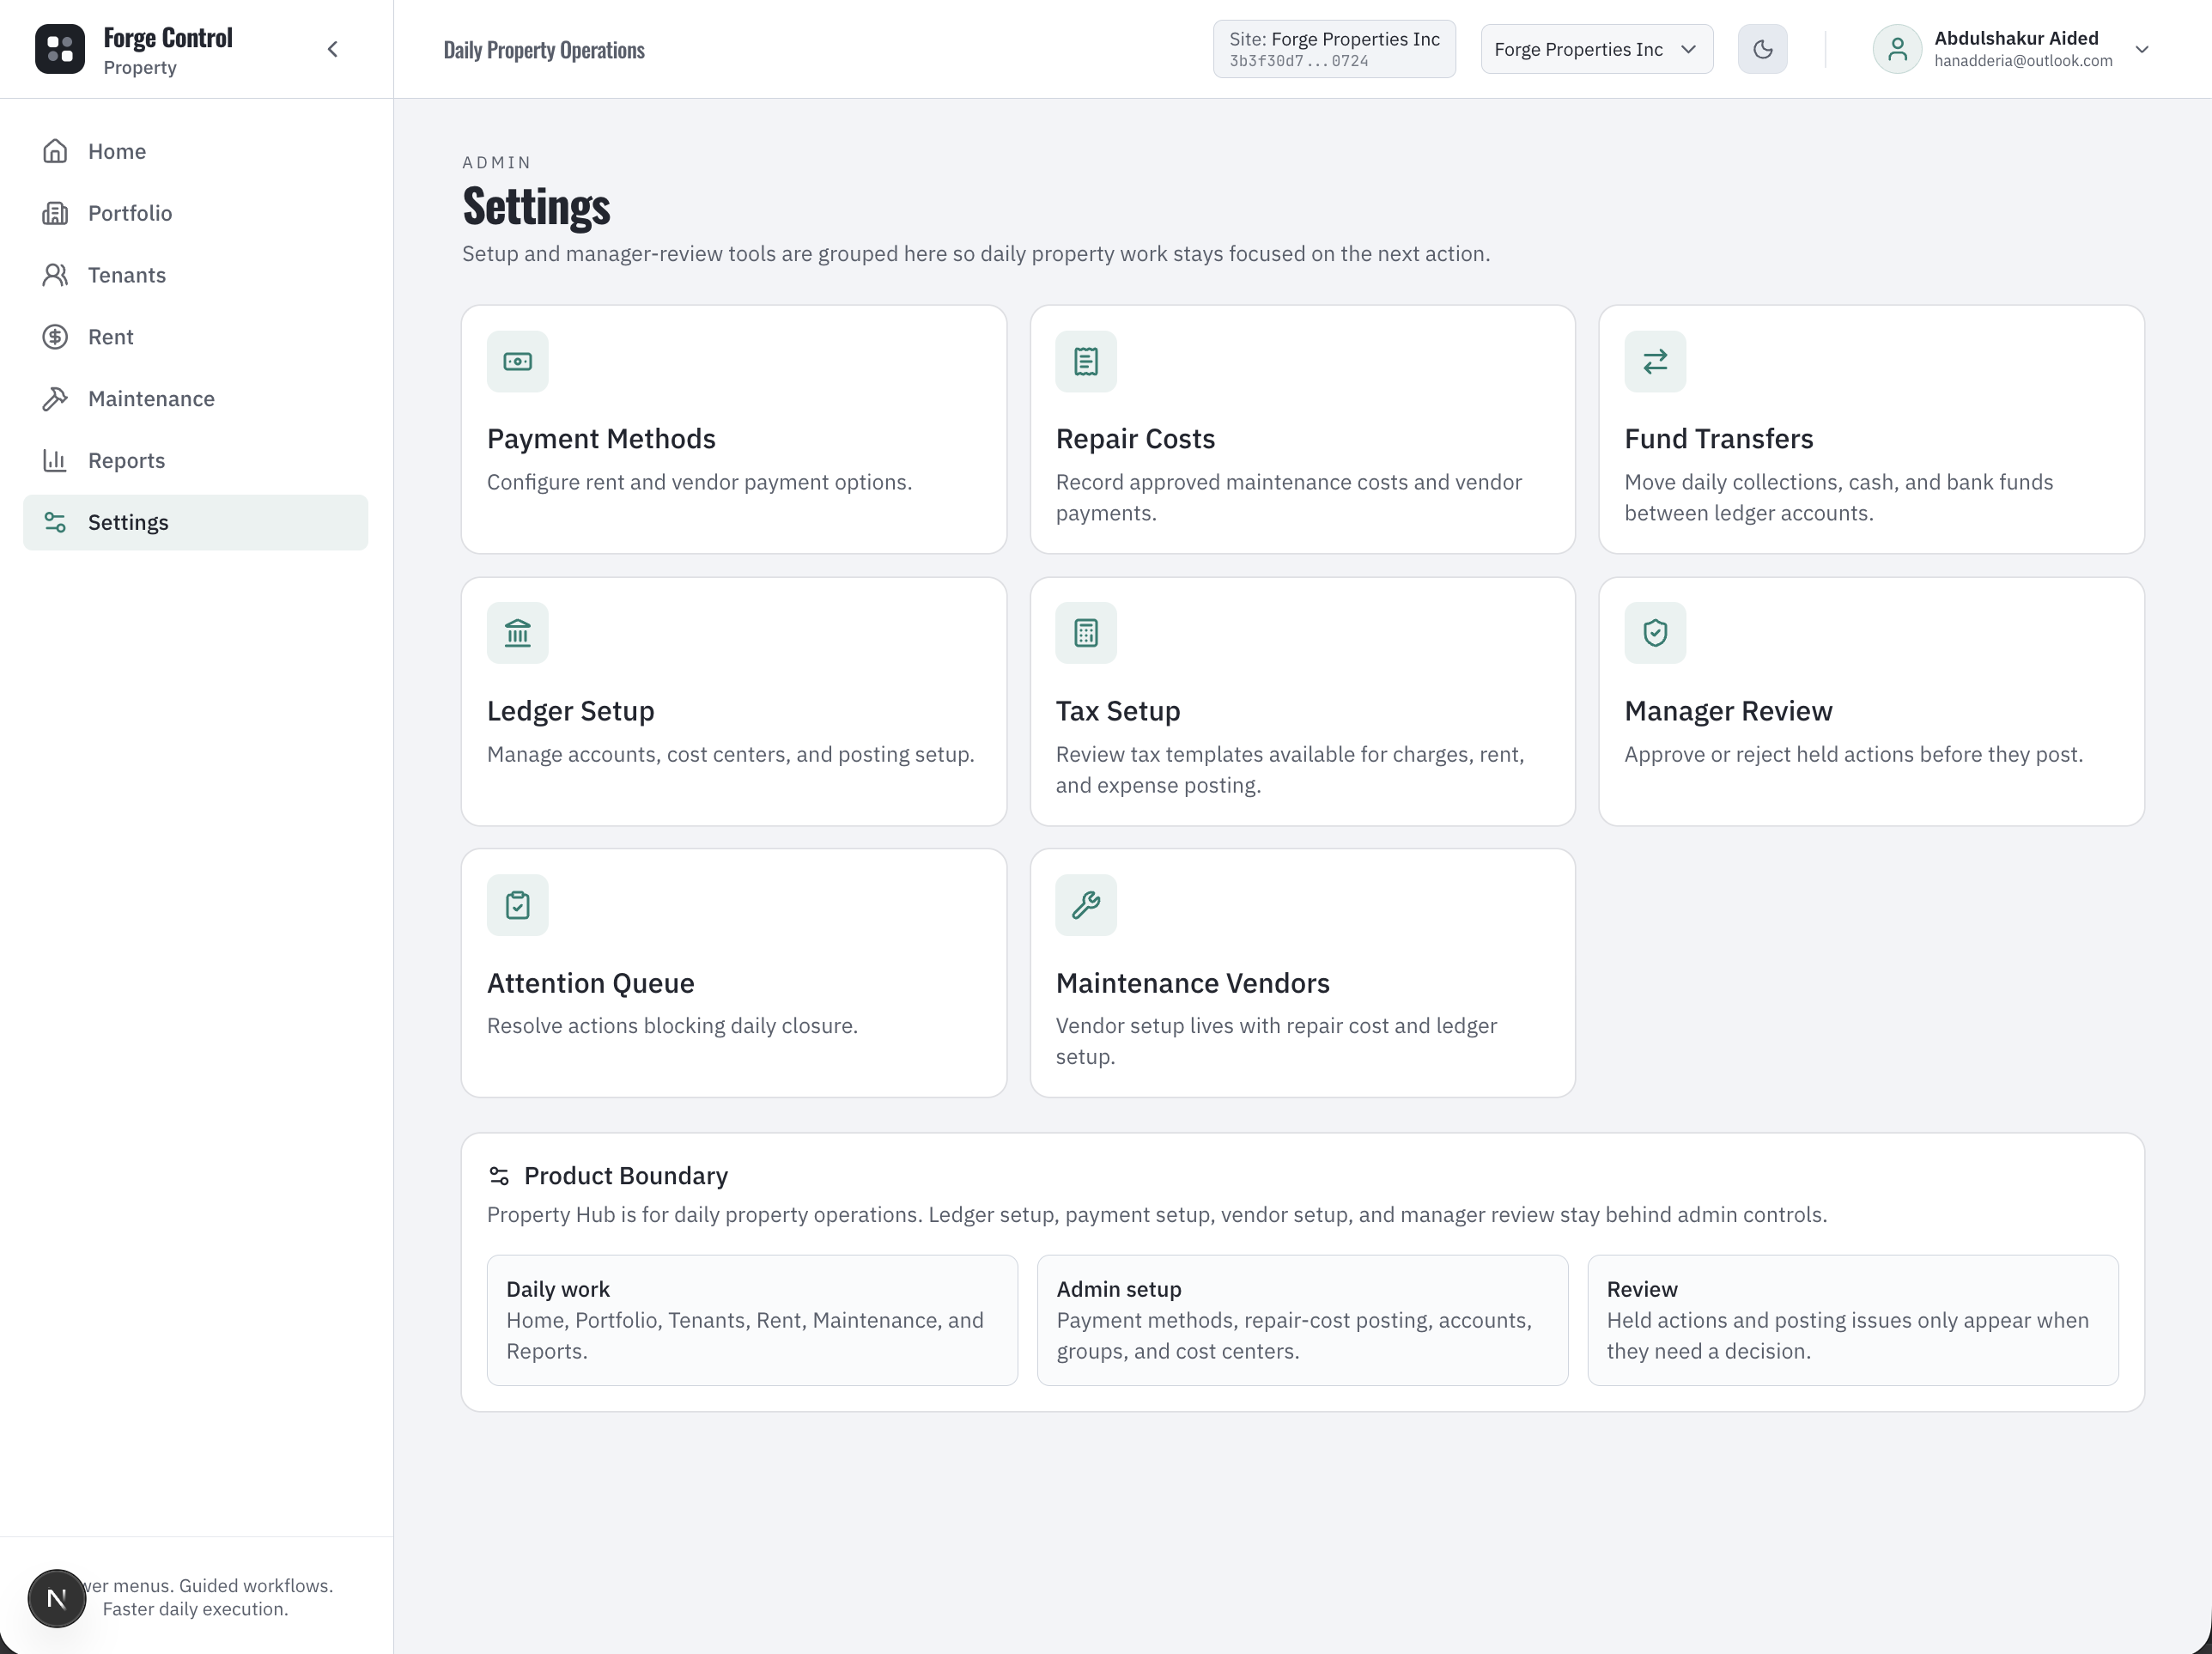This screenshot has width=2212, height=1654.
Task: Click the Product Boundary sliders icon
Action: pyautogui.click(x=499, y=1176)
